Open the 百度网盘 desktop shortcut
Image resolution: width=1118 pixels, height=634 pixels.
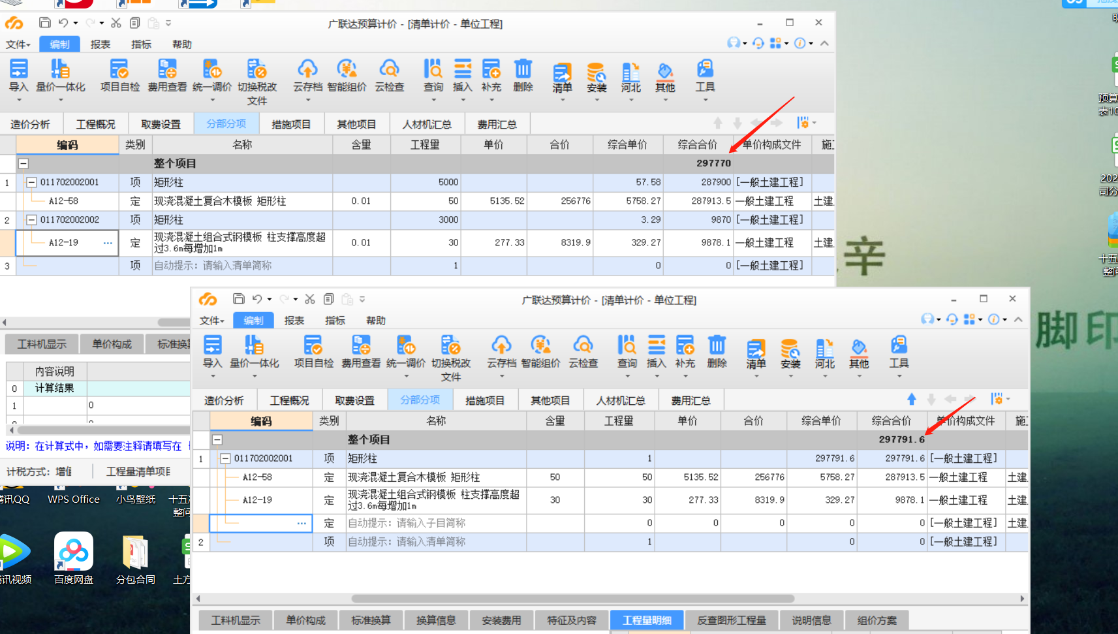point(73,558)
